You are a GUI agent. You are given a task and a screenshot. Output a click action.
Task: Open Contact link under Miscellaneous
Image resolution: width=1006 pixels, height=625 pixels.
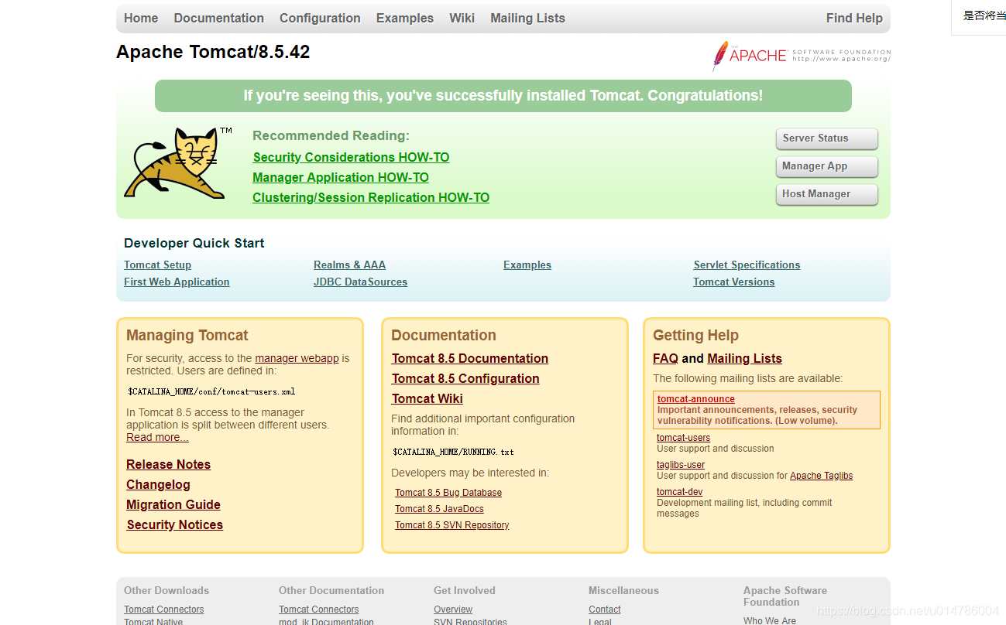click(x=604, y=610)
